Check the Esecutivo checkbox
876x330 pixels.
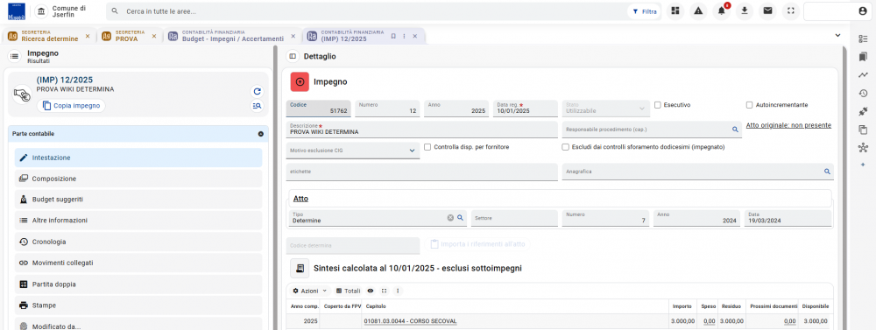(x=658, y=104)
